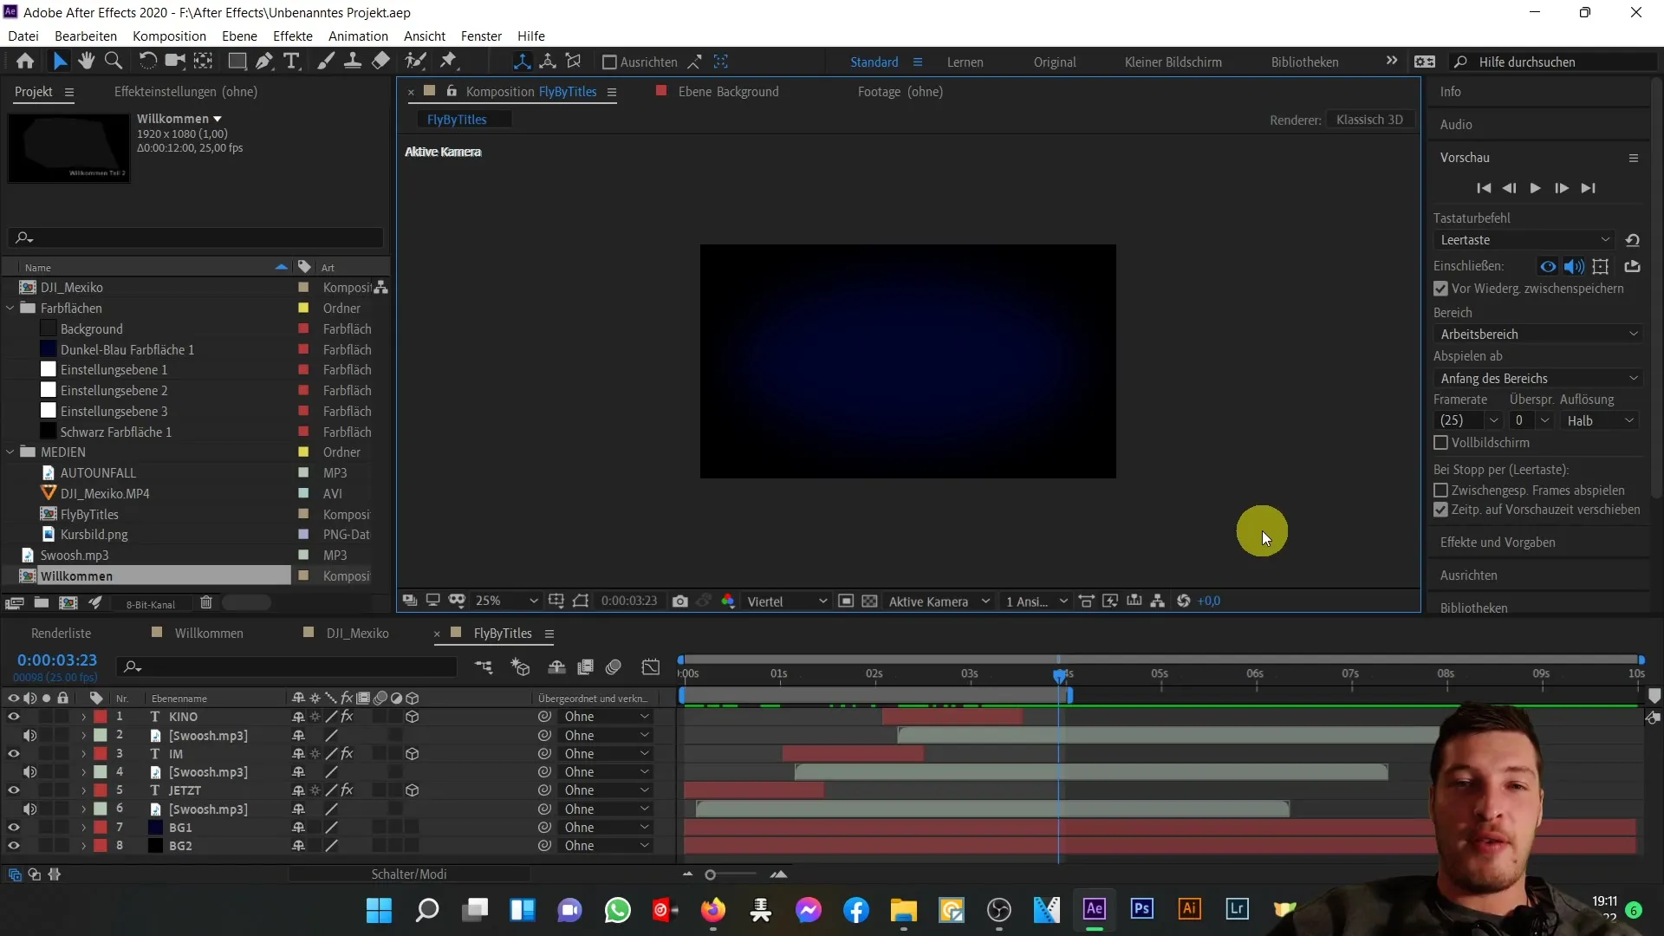Click the Komposition menu item
This screenshot has height=936, width=1664.
[x=169, y=36]
